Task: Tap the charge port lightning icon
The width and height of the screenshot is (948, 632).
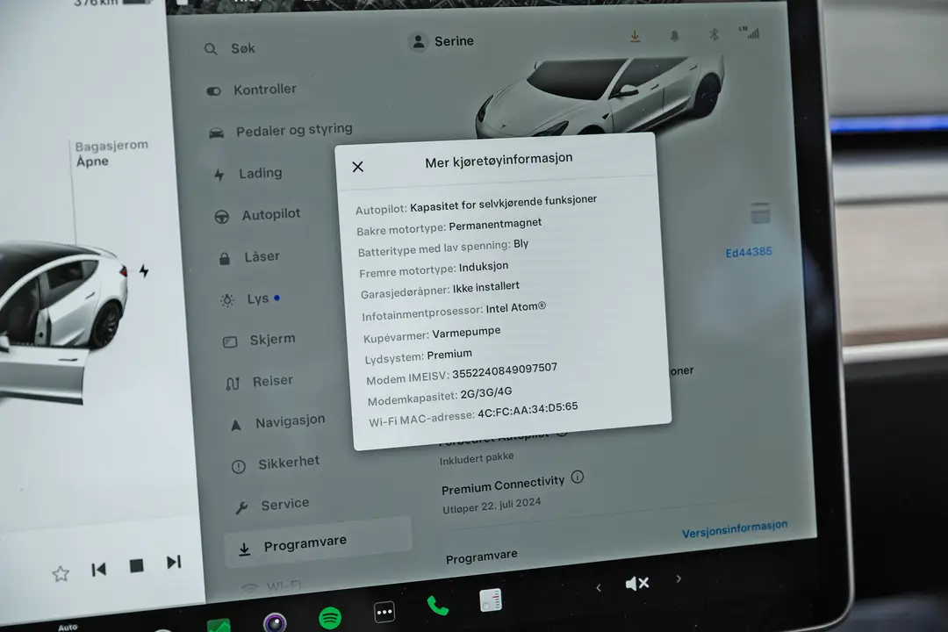Action: click(144, 270)
